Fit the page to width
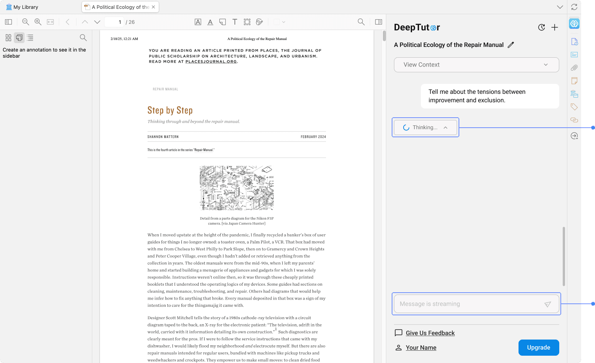Viewport: 595px width, 363px height. point(50,22)
